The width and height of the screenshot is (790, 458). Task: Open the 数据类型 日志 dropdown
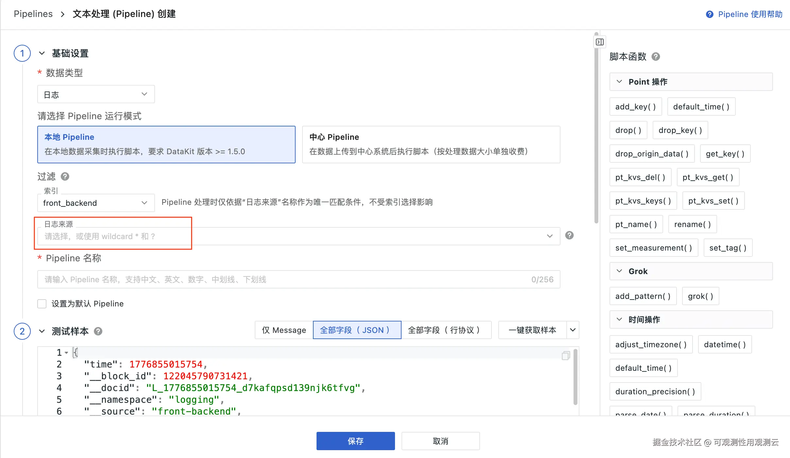click(x=96, y=94)
